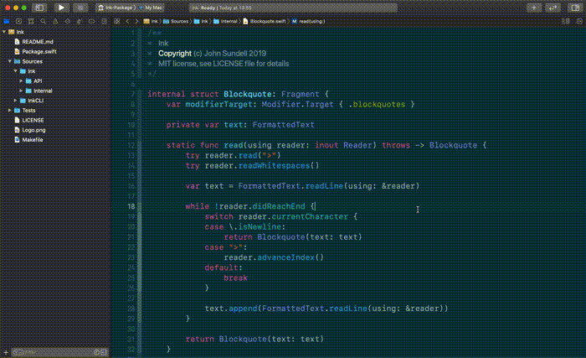Expand the API folder
The image size is (586, 358).
21,80
